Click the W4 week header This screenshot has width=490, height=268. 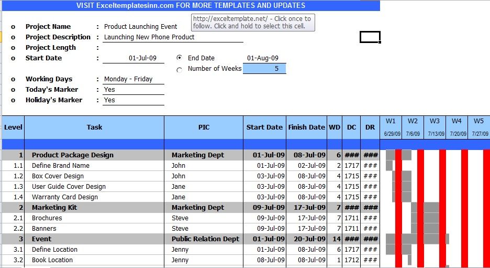click(x=456, y=127)
